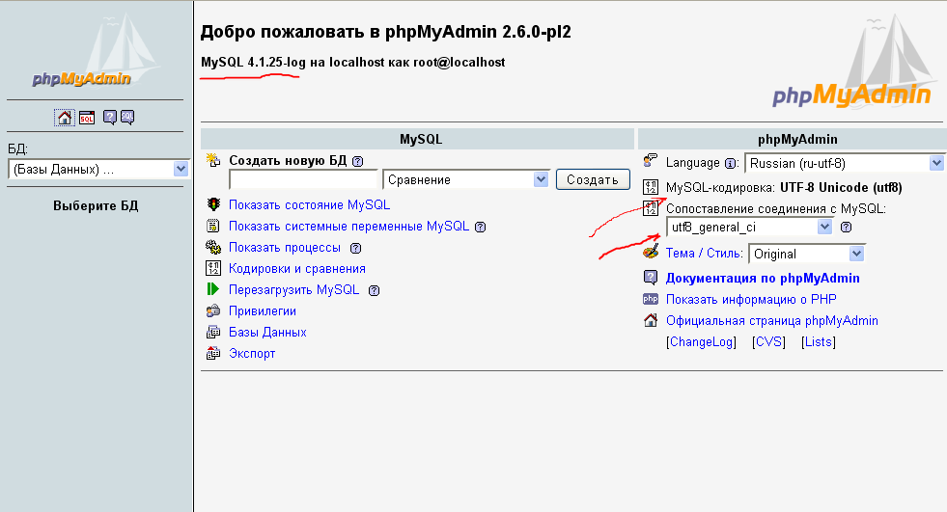Click the house icon by Официальная страница
This screenshot has height=512, width=947.
coord(651,320)
